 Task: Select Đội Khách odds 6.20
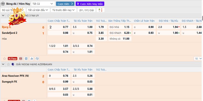click(127, 33)
